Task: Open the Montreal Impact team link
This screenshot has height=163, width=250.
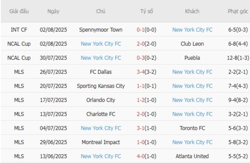Action: [101, 142]
